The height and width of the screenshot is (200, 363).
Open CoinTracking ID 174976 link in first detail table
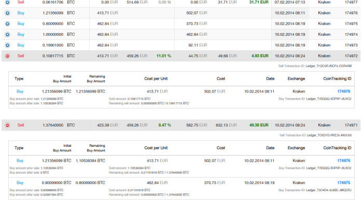(343, 91)
